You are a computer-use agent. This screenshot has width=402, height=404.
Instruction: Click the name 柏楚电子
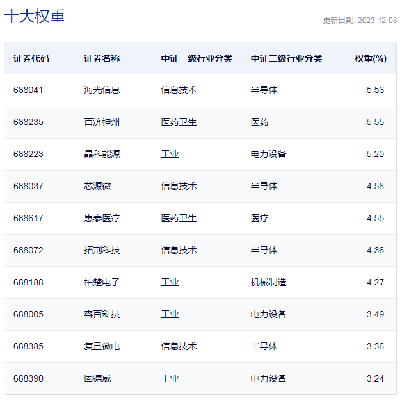(x=102, y=282)
